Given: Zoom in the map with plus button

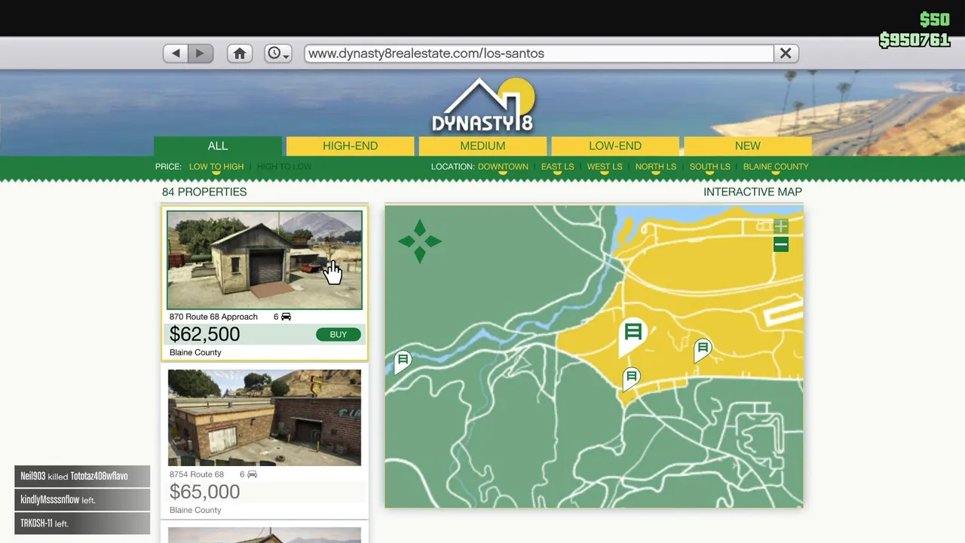Looking at the screenshot, I should [x=781, y=226].
